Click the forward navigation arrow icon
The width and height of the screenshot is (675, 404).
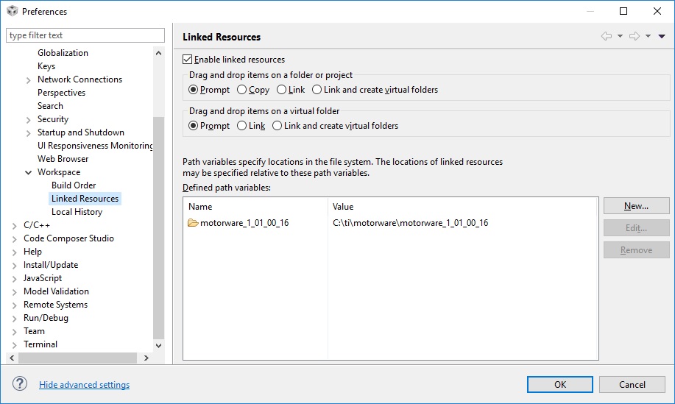pos(634,36)
